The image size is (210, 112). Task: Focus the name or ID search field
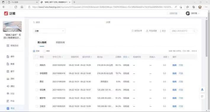point(183,31)
